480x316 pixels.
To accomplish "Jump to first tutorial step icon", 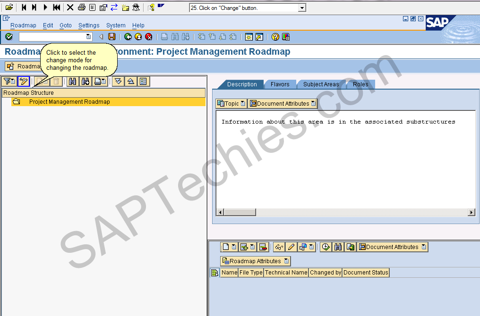I will pyautogui.click(x=24, y=7).
